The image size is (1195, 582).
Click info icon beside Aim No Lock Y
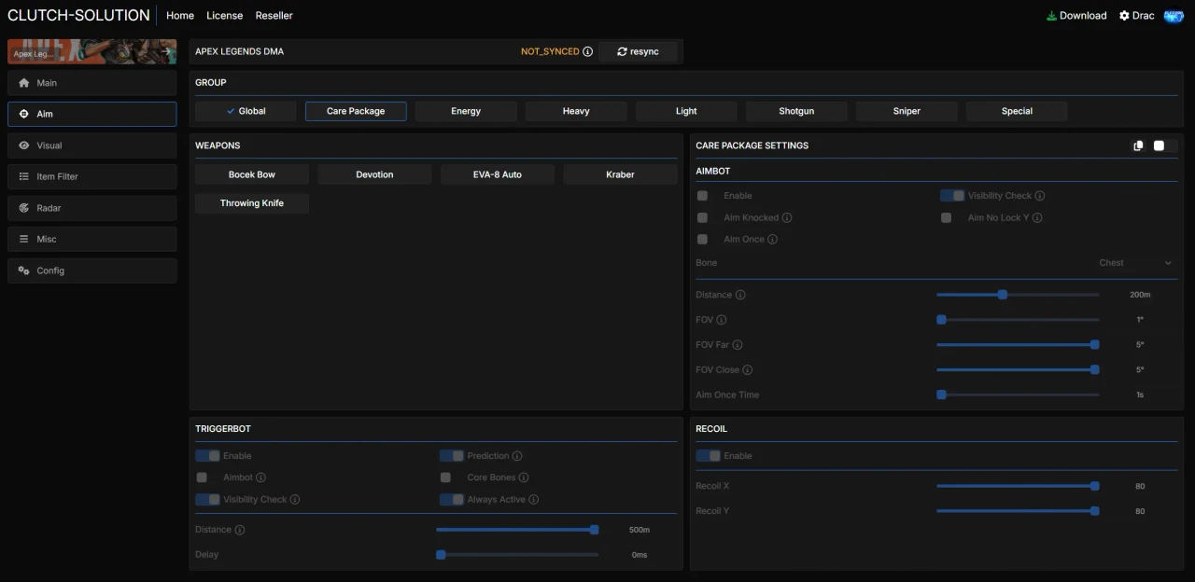click(1037, 217)
